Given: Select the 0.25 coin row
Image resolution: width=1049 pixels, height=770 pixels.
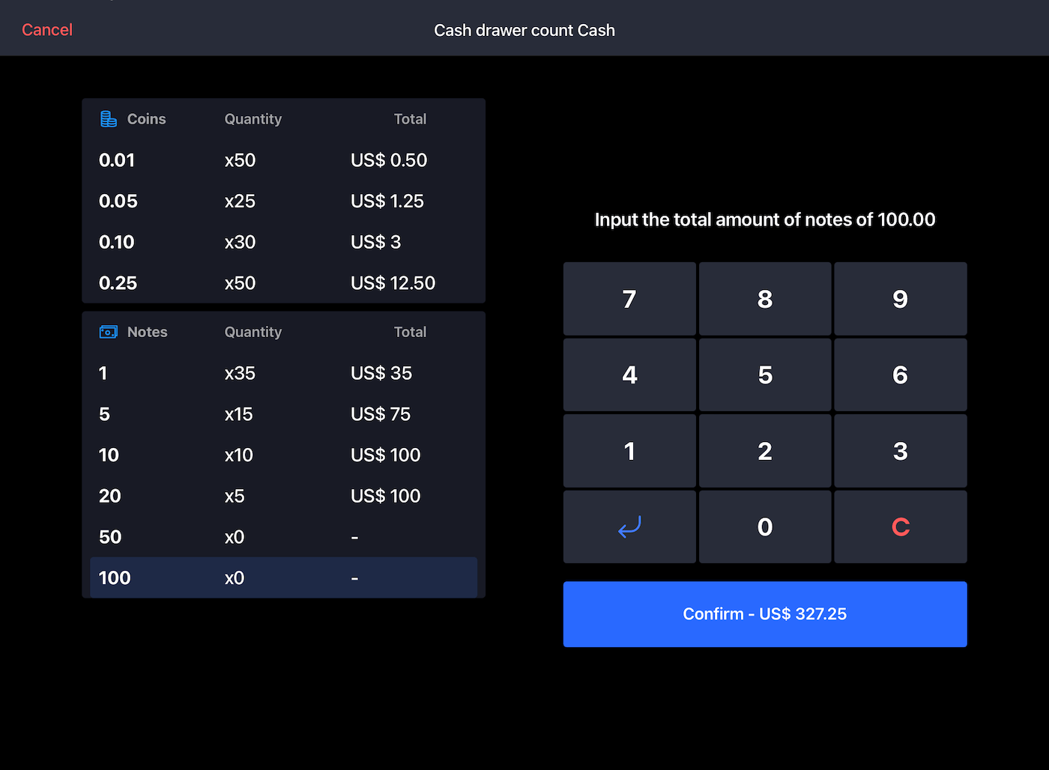Looking at the screenshot, I should (283, 283).
